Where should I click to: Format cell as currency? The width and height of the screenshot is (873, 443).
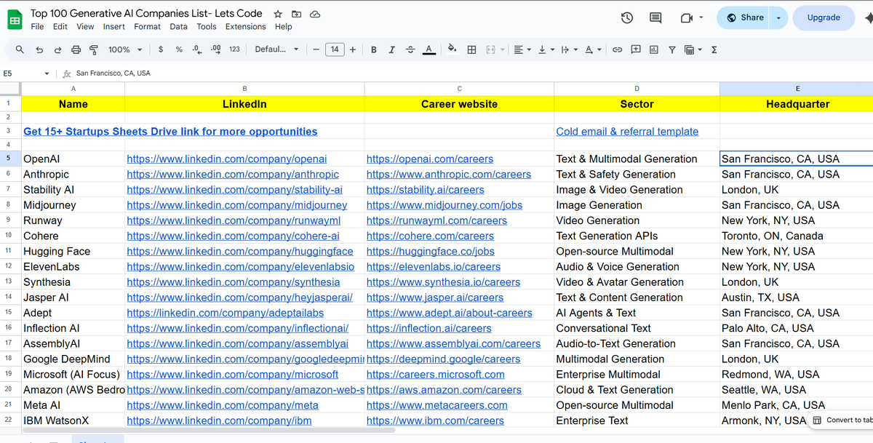pyautogui.click(x=160, y=49)
